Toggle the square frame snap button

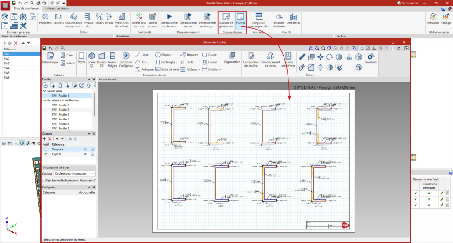tap(362, 49)
